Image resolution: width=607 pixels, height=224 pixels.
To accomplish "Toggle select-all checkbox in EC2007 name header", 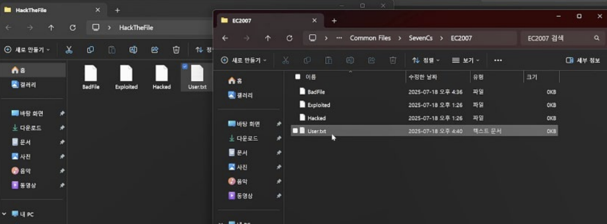I will pos(298,77).
